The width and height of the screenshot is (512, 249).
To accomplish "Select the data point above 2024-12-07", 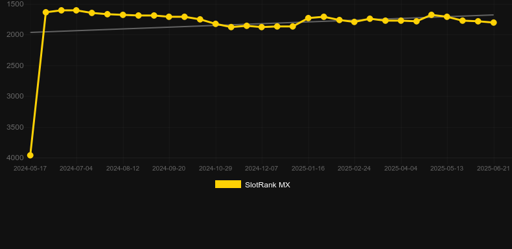I will click(x=262, y=27).
